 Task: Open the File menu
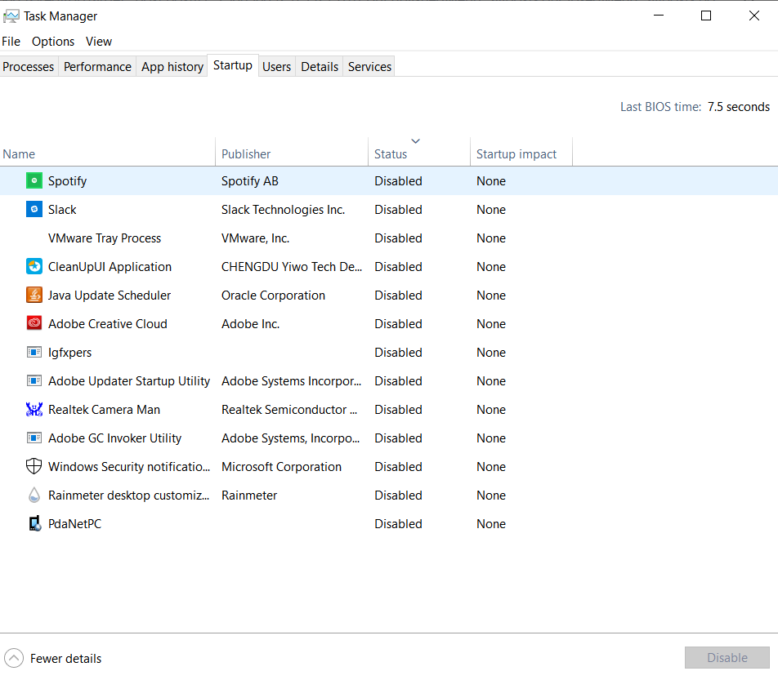[11, 42]
